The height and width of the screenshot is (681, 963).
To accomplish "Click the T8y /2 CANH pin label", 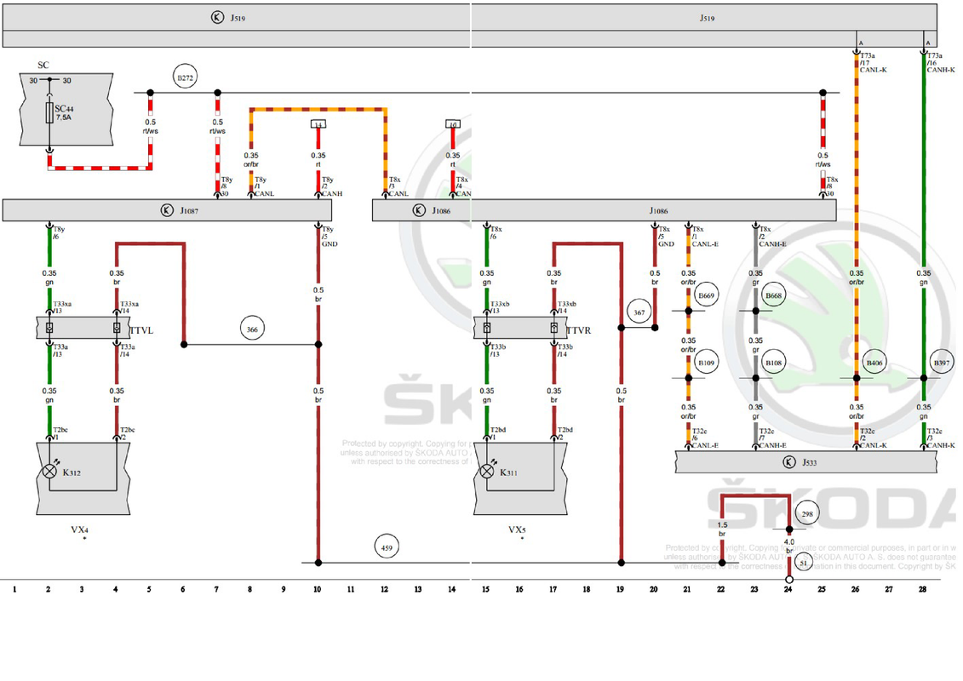I will point(332,186).
